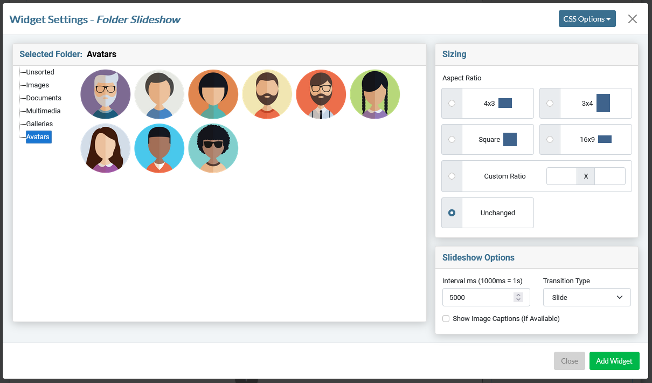Choose the Custom Ratio radio button
Viewport: 652px width, 383px height.
[x=452, y=176]
